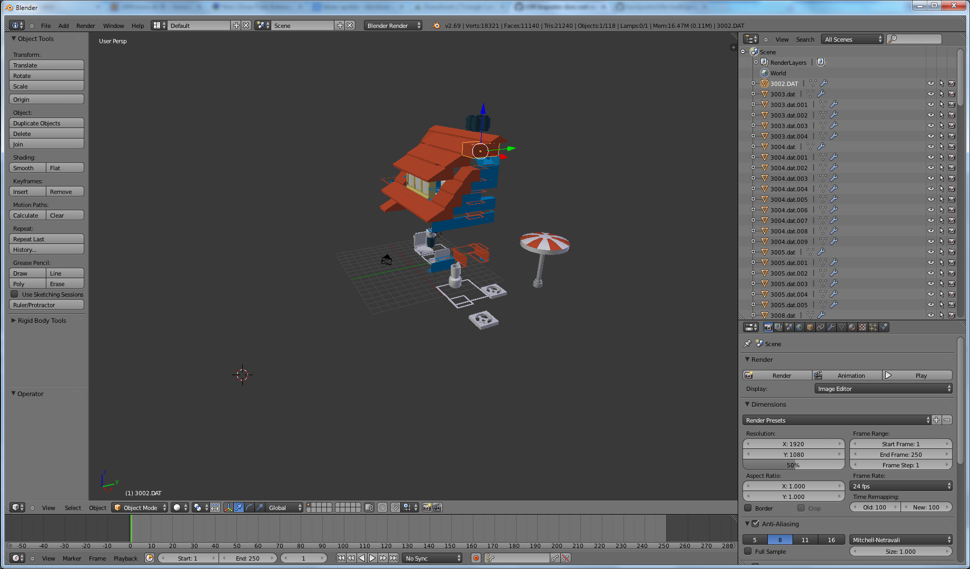Enable Use Sketching Sessions checkbox
The width and height of the screenshot is (970, 569).
15,294
